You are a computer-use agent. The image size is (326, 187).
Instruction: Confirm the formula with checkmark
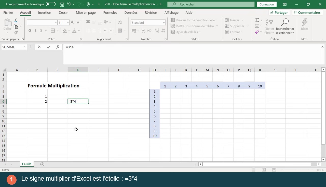click(48, 47)
